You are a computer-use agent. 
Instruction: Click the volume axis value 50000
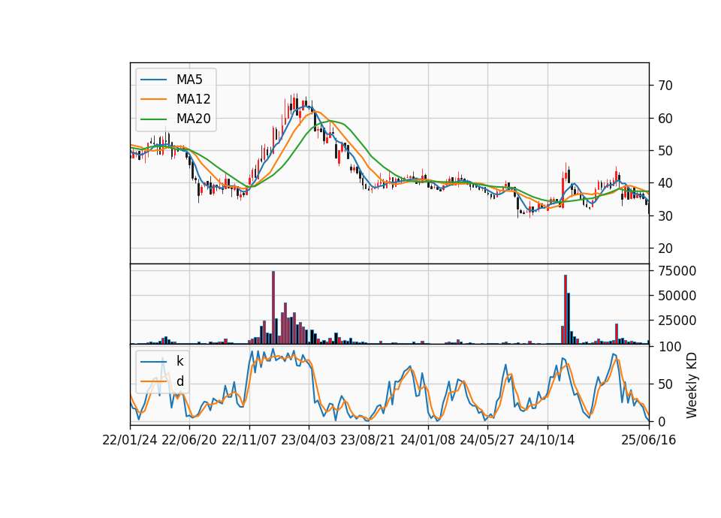pos(677,296)
